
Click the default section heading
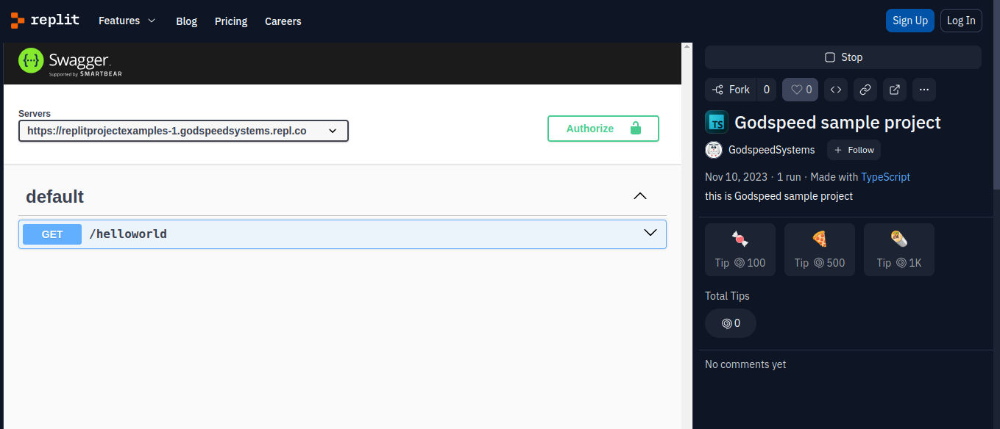coord(55,196)
